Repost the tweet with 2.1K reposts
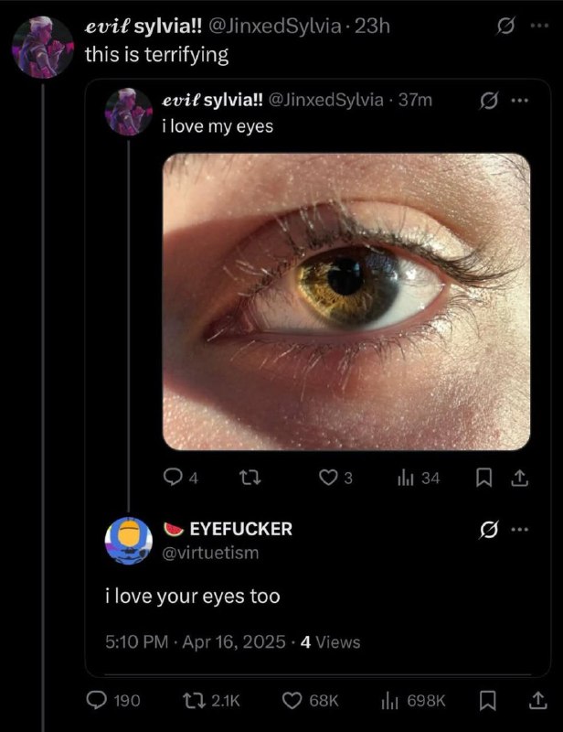 190,700
